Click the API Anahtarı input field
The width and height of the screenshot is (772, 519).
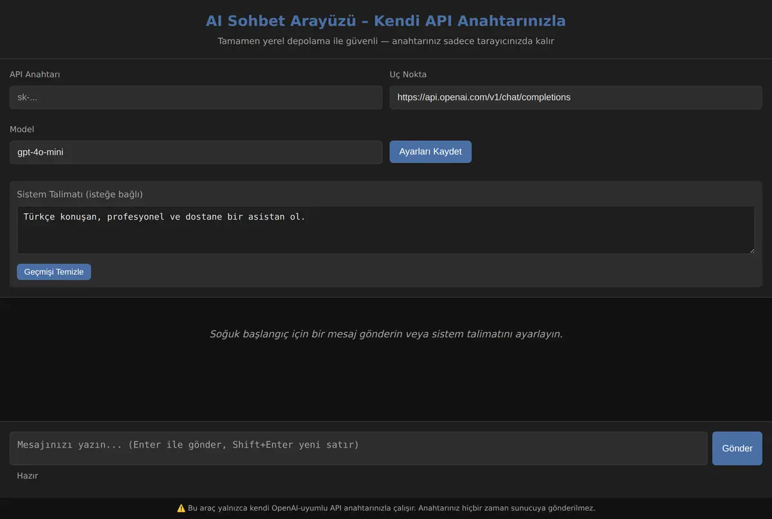(196, 97)
